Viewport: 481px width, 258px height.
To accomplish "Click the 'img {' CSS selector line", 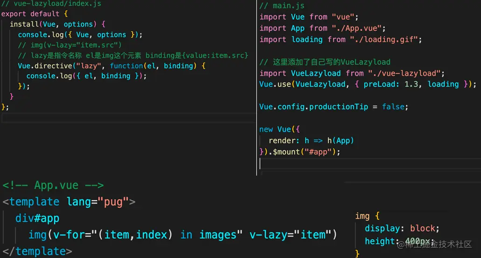I will click(x=367, y=216).
